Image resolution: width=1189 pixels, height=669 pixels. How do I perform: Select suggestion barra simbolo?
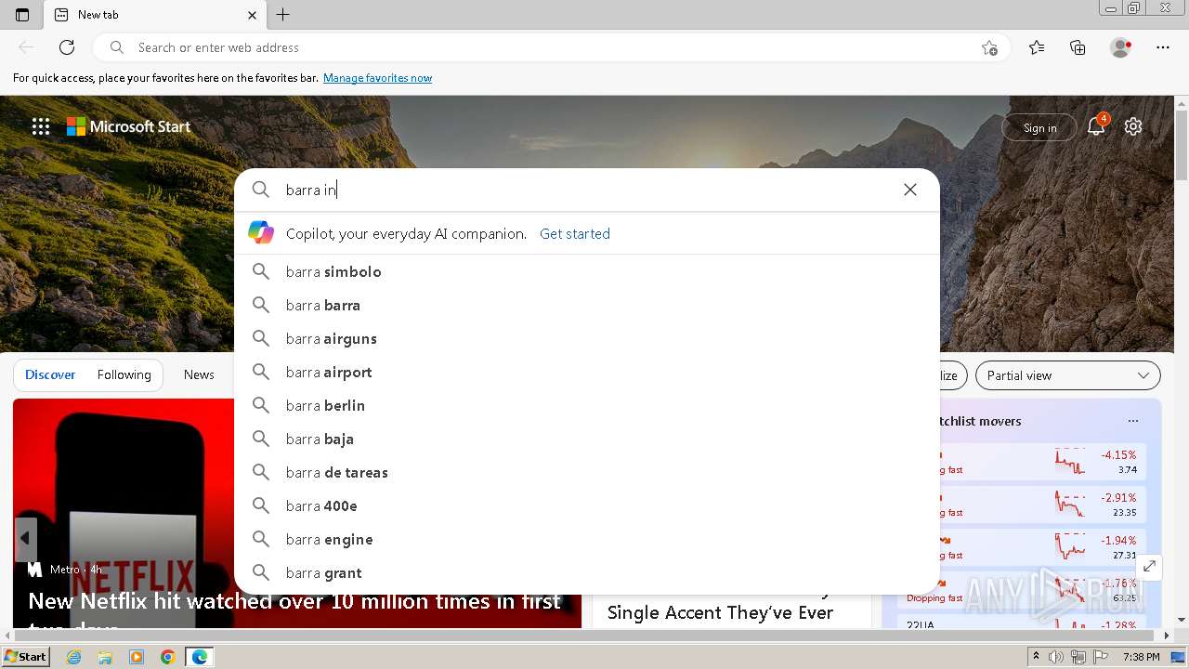pyautogui.click(x=587, y=271)
